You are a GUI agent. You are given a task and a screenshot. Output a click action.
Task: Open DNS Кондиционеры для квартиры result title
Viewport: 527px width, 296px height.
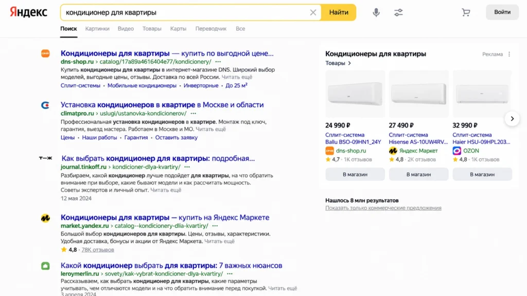pyautogui.click(x=167, y=53)
